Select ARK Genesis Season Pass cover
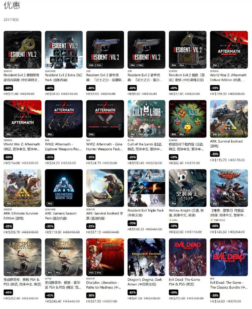 (64, 188)
